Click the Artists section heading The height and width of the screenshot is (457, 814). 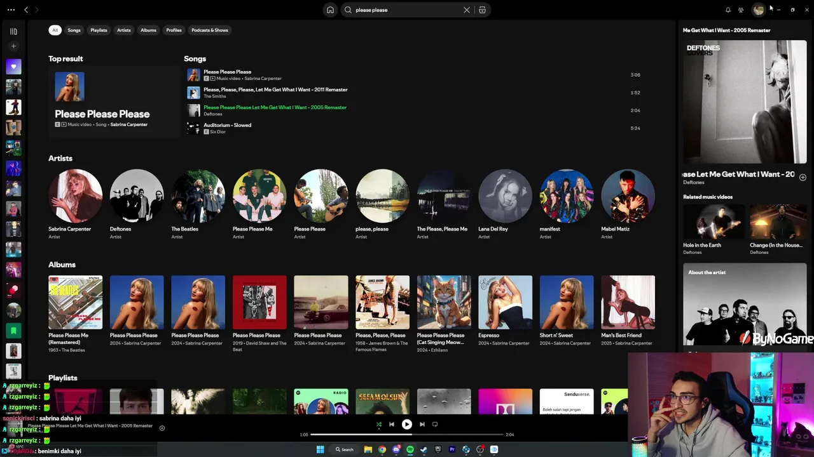pyautogui.click(x=60, y=159)
